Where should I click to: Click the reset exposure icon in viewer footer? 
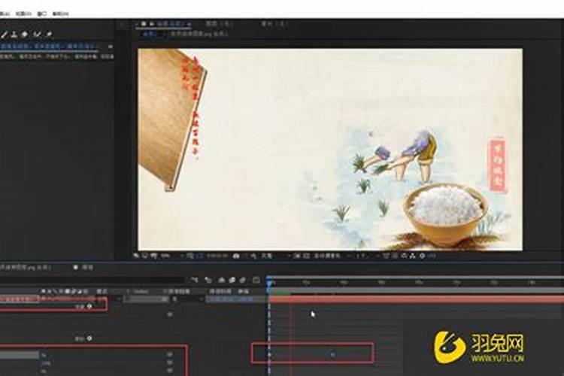click(423, 256)
